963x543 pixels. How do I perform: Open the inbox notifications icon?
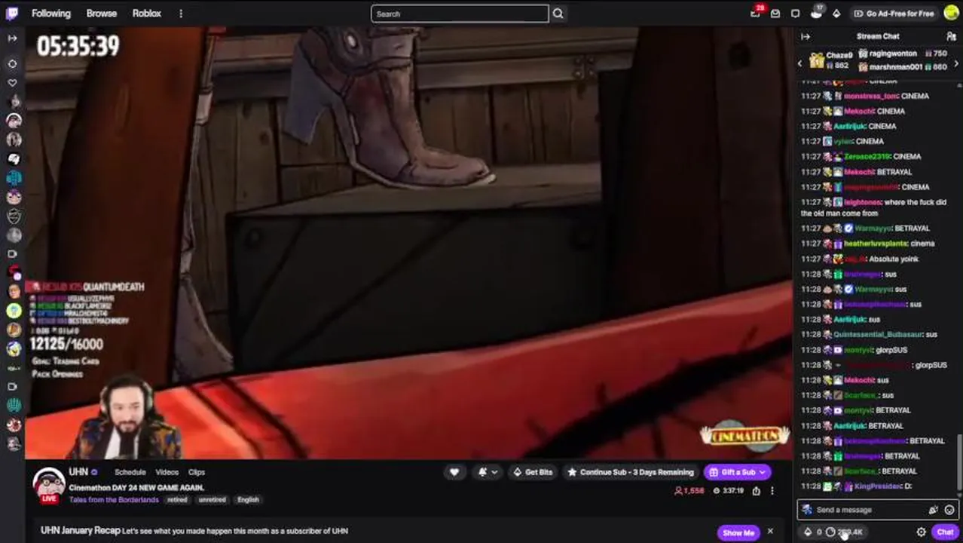click(775, 14)
